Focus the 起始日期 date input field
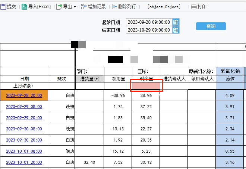Image resolution: width=246 pixels, height=169 pixels. tap(149, 22)
